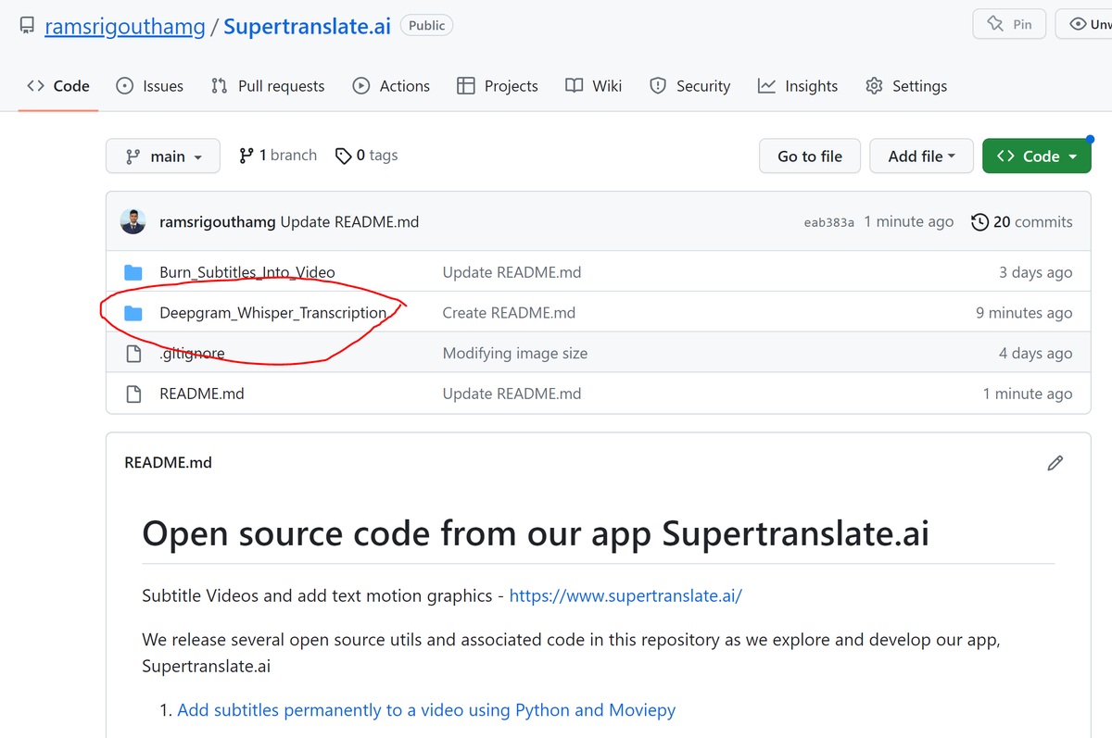Click the Unwatch eye icon
This screenshot has height=738, width=1112.
[x=1079, y=24]
